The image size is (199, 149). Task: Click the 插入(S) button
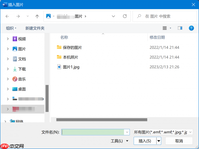(145, 141)
